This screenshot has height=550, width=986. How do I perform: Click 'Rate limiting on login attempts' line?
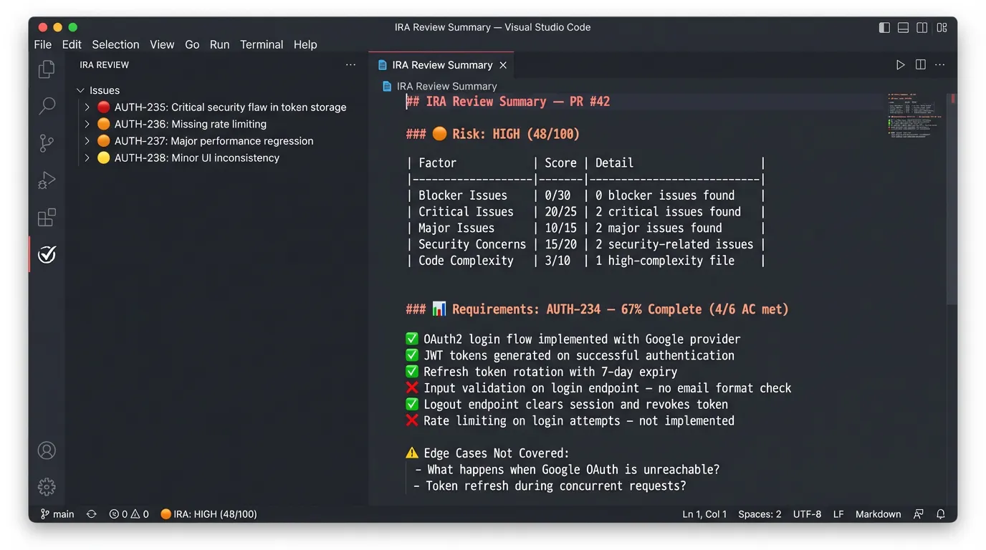point(570,421)
